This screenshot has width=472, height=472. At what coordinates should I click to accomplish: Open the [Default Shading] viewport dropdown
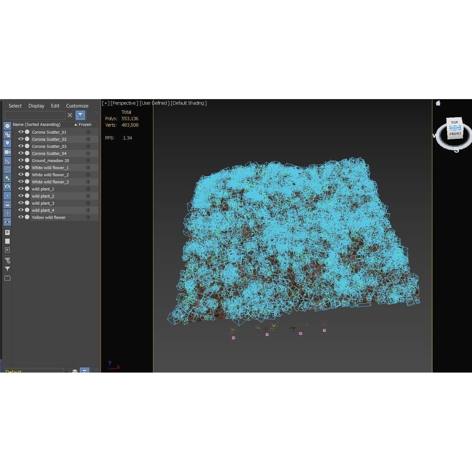tap(189, 103)
